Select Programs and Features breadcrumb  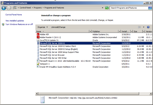click(54, 8)
